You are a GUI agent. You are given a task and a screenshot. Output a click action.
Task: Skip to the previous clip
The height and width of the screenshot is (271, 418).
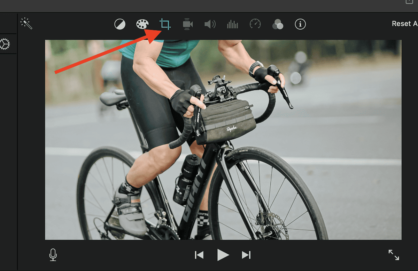pos(199,255)
